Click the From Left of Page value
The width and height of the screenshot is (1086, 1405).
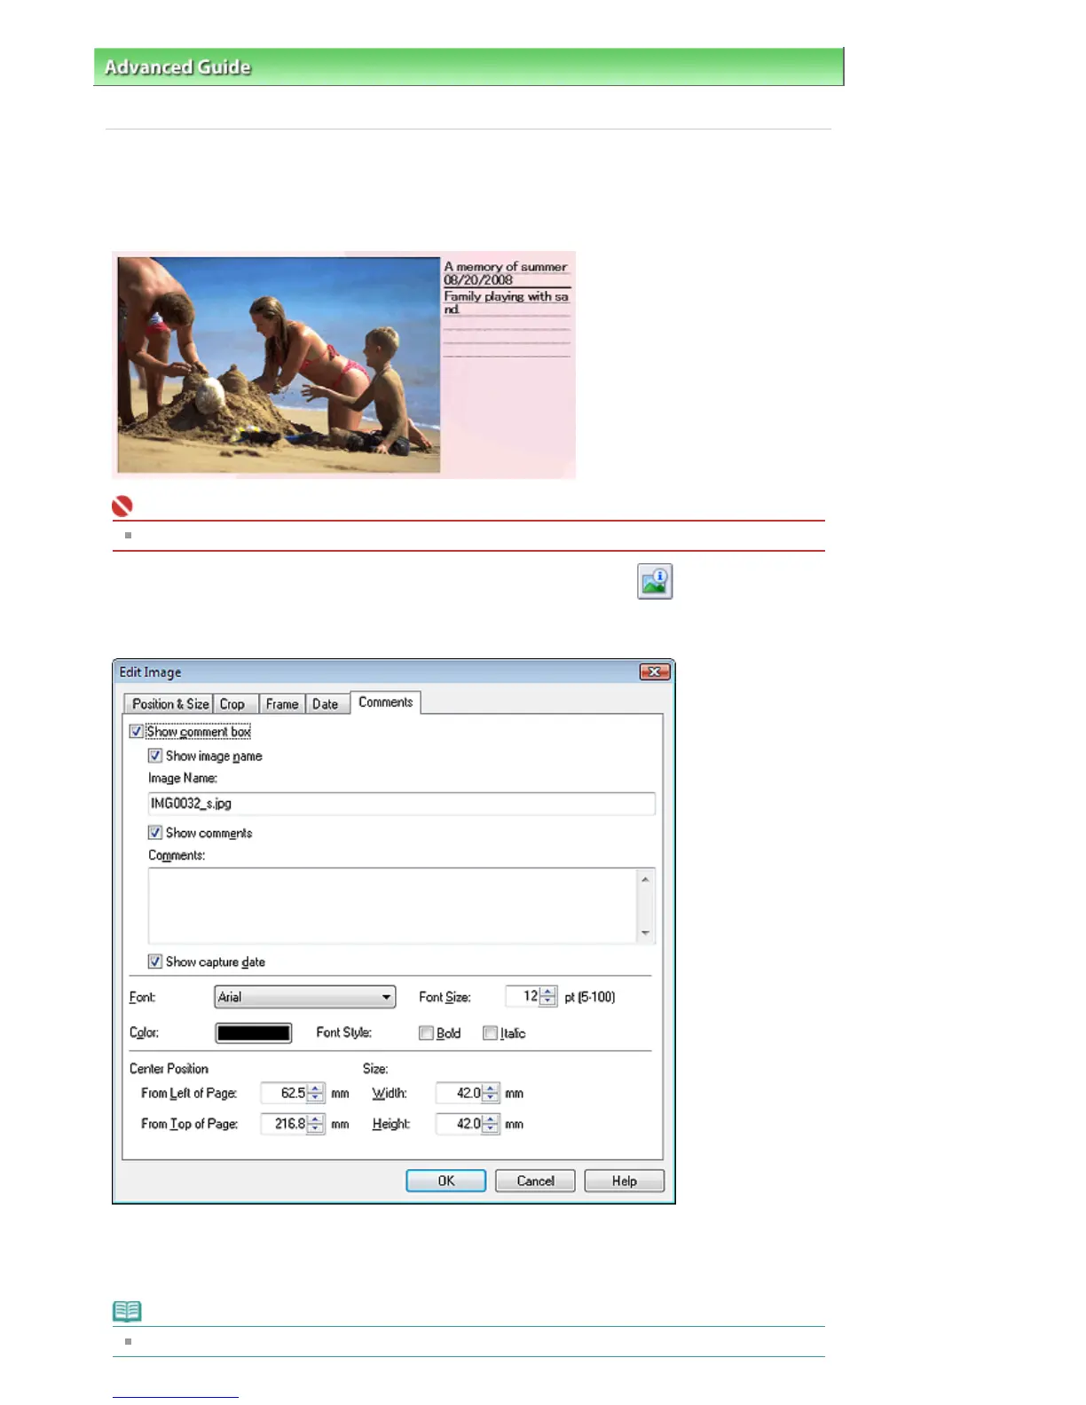coord(284,1094)
